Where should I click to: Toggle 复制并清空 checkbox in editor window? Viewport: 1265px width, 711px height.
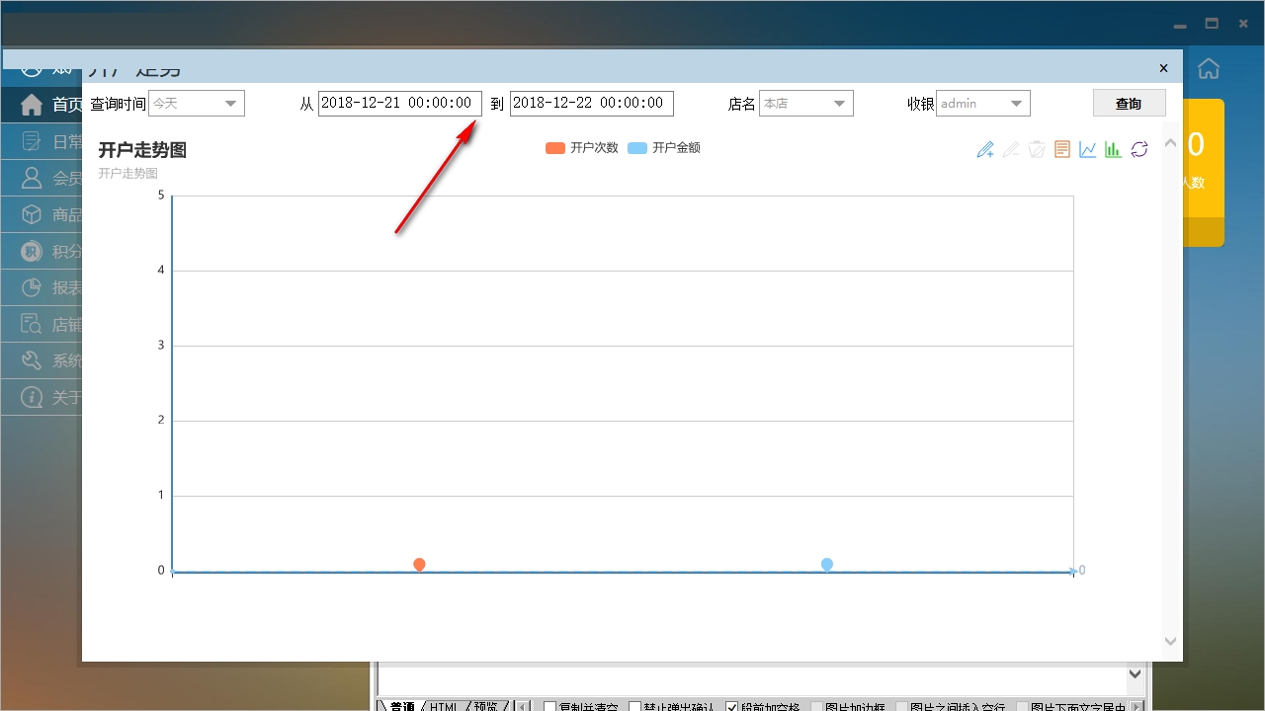(x=550, y=707)
